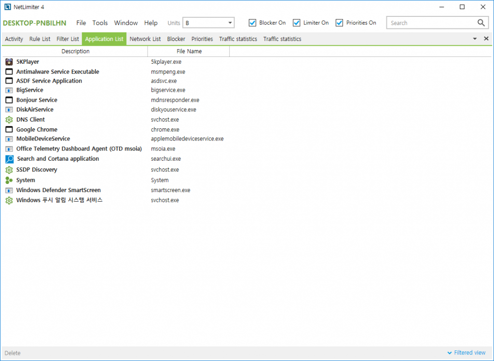Image resolution: width=494 pixels, height=361 pixels.
Task: Select the bigservice.exe file name
Action: [168, 90]
